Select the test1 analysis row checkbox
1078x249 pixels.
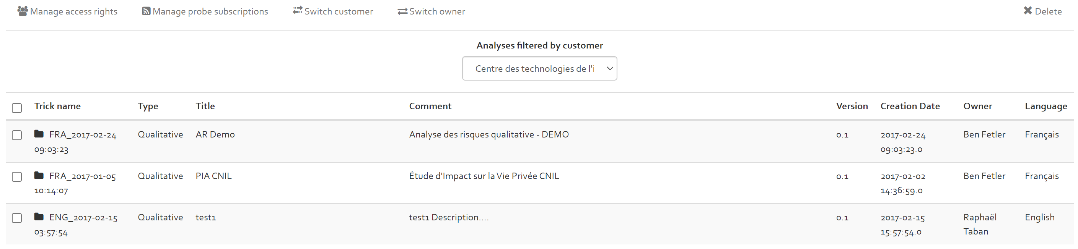[17, 218]
